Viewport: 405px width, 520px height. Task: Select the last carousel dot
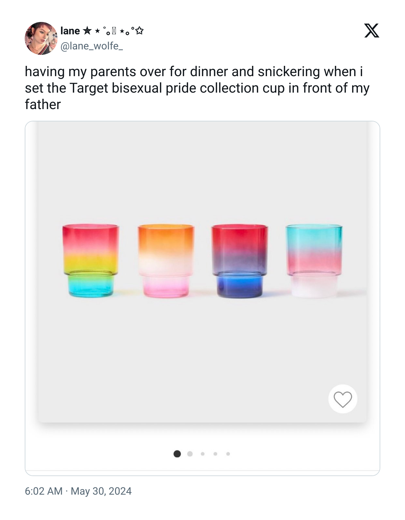228,454
